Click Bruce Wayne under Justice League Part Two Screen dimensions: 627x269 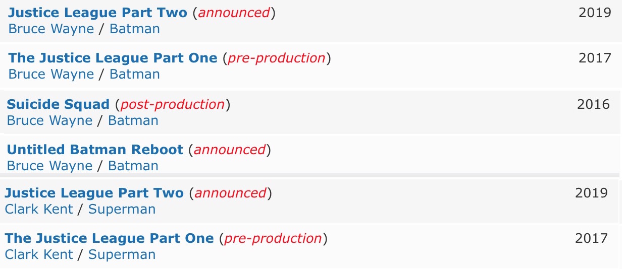[51, 29]
